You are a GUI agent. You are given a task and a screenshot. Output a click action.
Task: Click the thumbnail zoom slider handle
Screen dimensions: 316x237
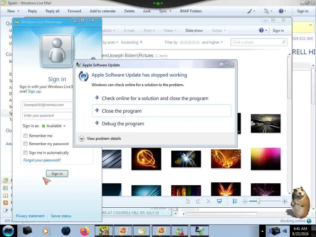[x=258, y=201]
